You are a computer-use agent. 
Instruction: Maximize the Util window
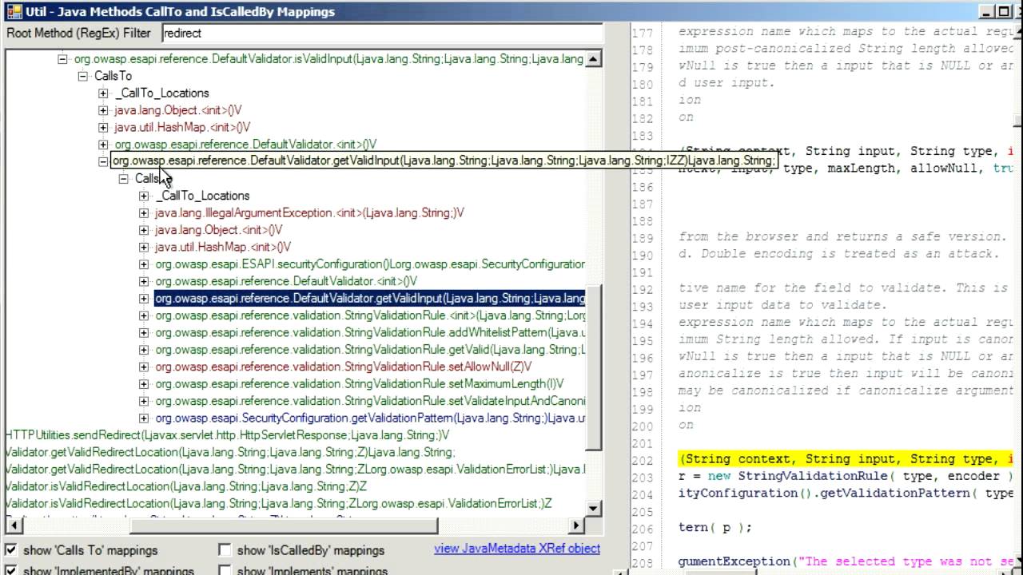pos(1005,11)
